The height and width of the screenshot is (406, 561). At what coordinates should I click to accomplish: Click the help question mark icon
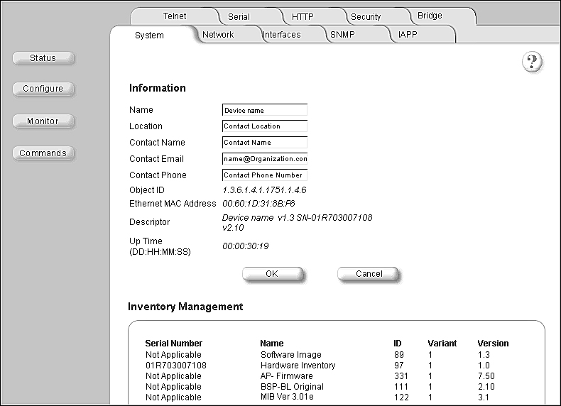point(532,62)
